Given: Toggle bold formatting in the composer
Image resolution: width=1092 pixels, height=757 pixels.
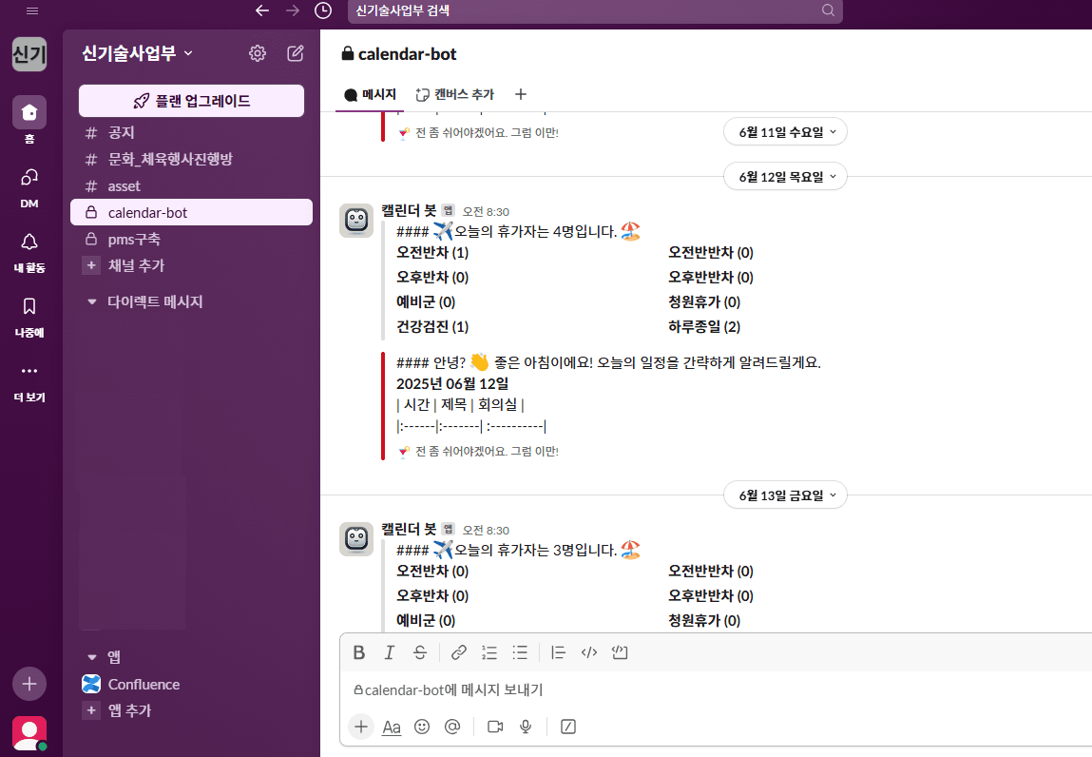Looking at the screenshot, I should (x=358, y=652).
